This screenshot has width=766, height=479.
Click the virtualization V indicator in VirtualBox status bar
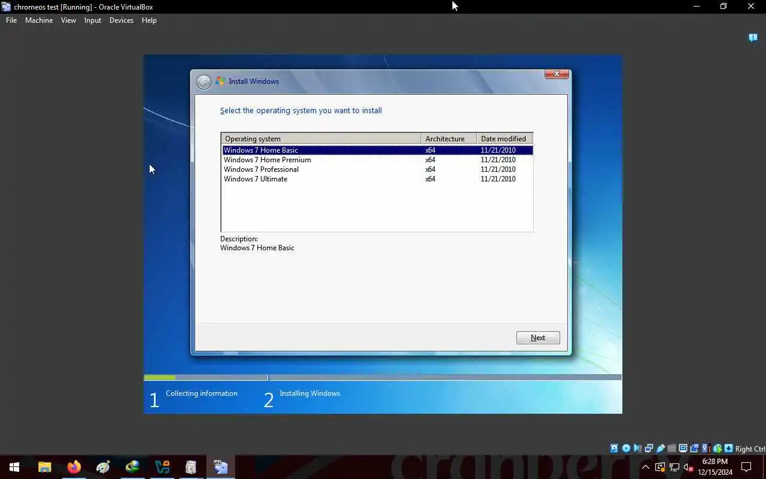point(705,448)
